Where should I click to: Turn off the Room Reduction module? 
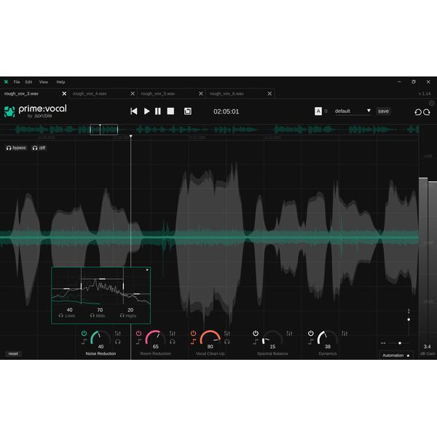tap(138, 333)
